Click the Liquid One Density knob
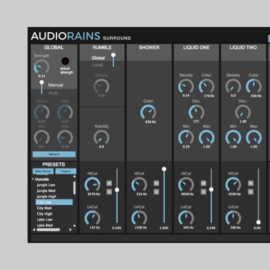The width and height of the screenshot is (270, 270). click(x=186, y=86)
